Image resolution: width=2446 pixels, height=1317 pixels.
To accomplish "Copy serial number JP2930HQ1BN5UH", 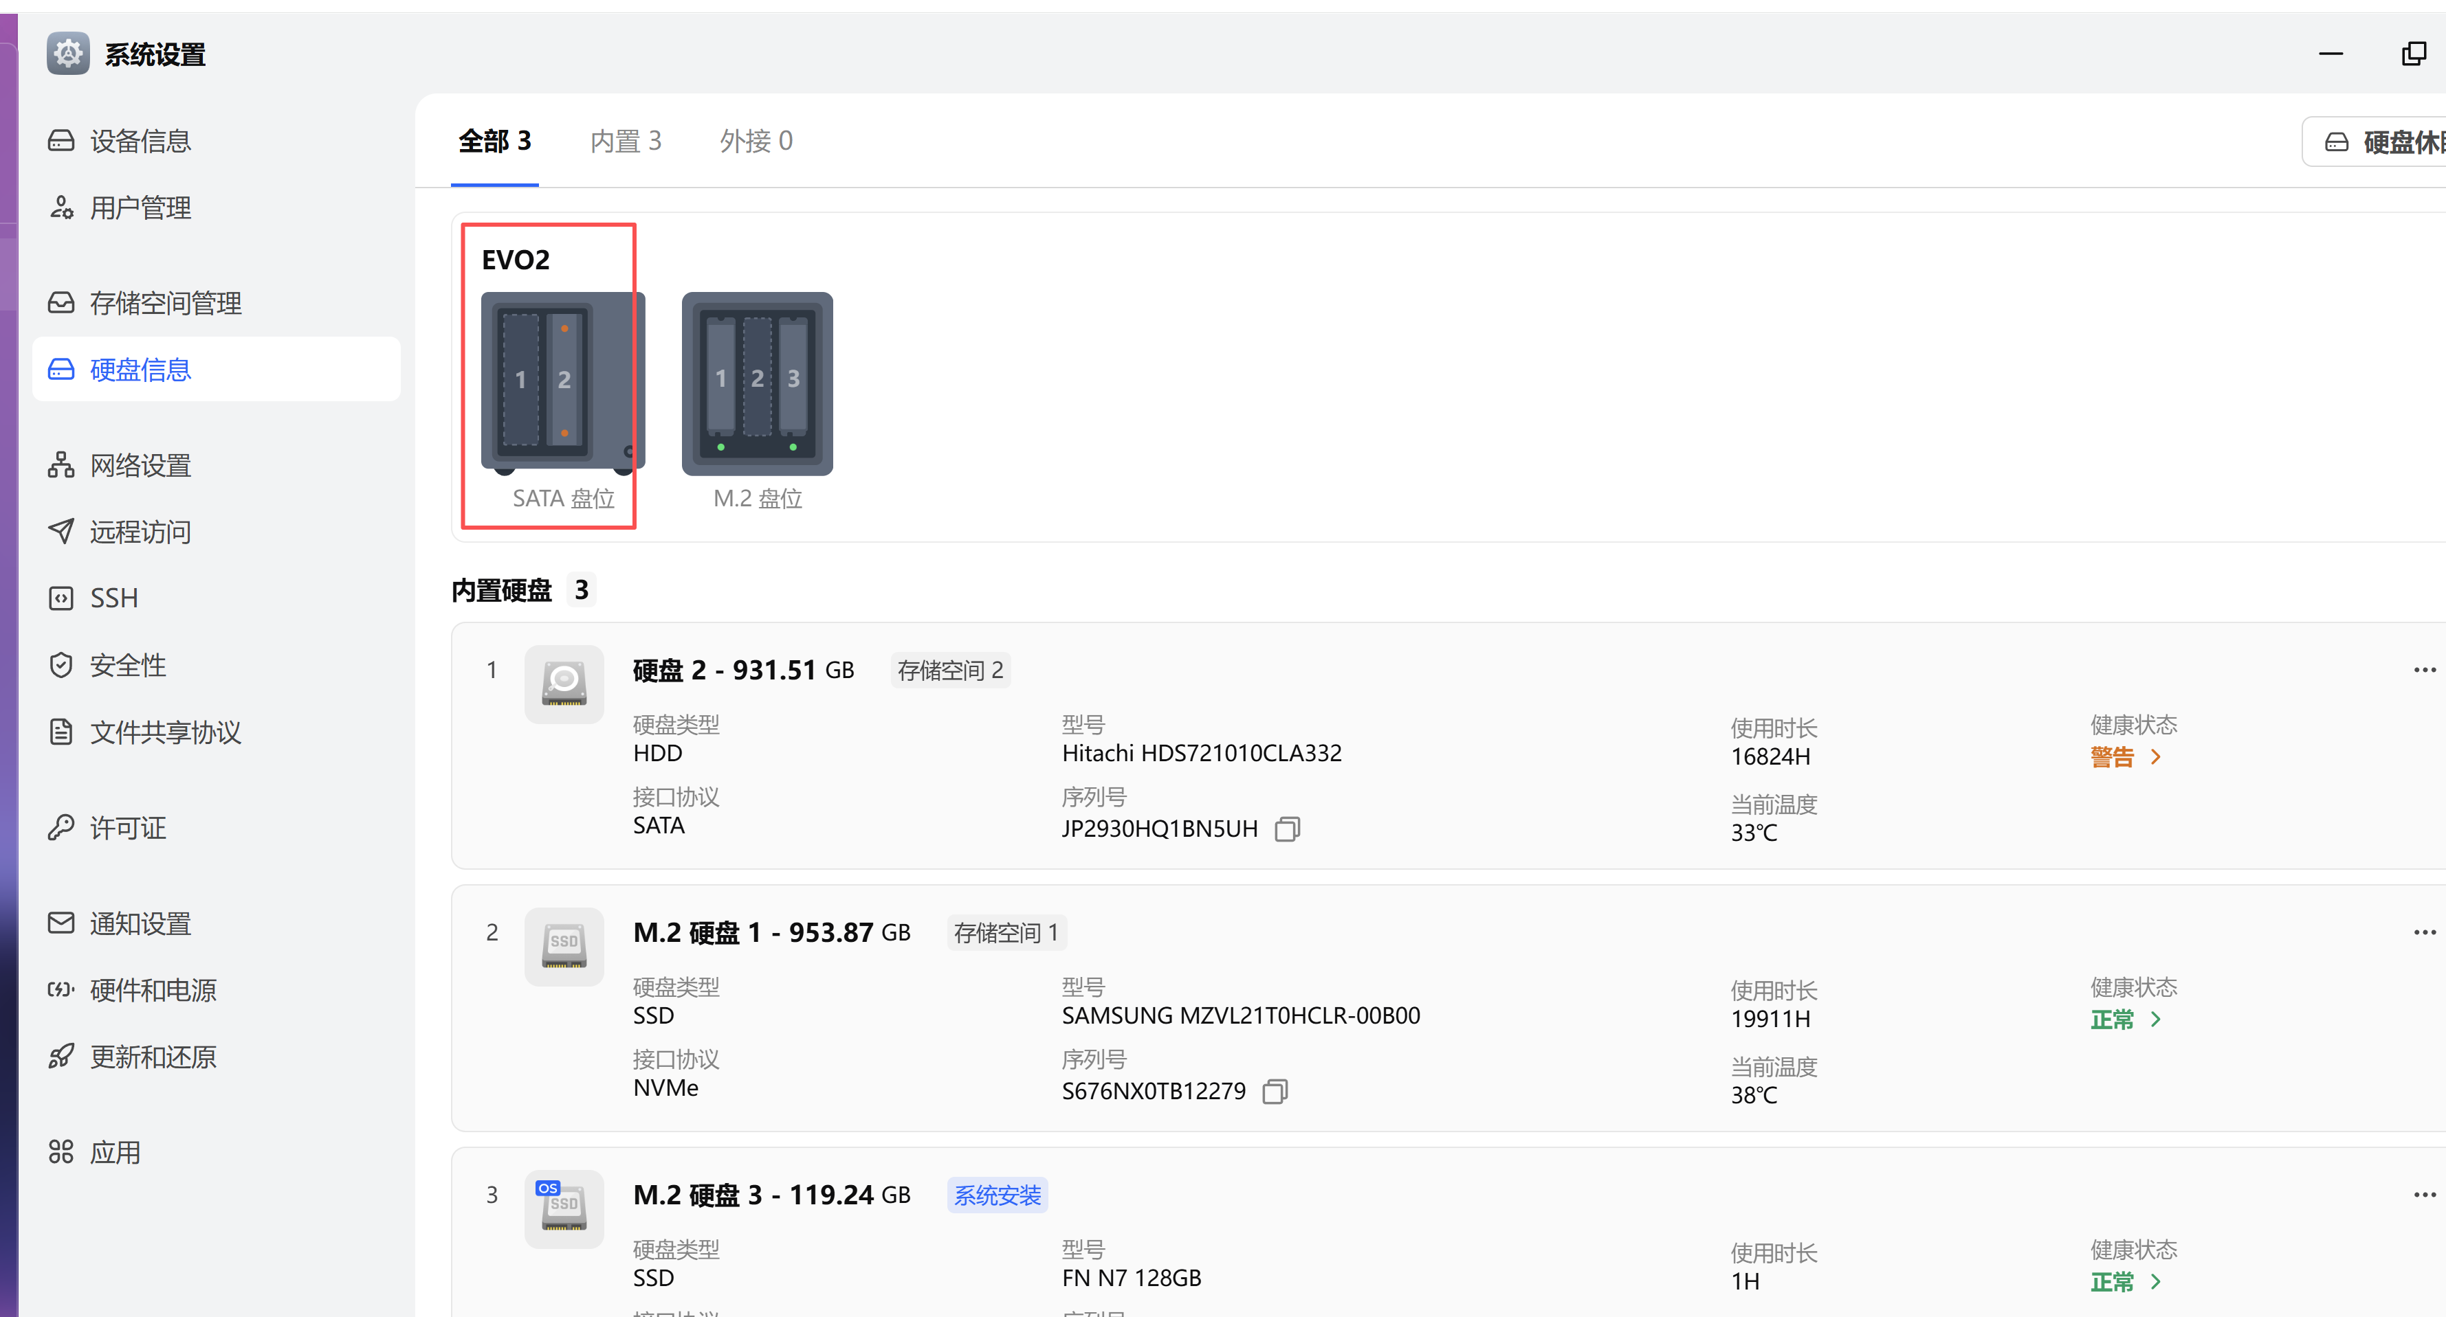I will 1288,829.
